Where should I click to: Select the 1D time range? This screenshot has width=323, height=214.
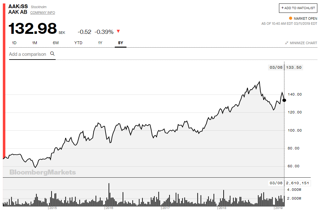14,43
